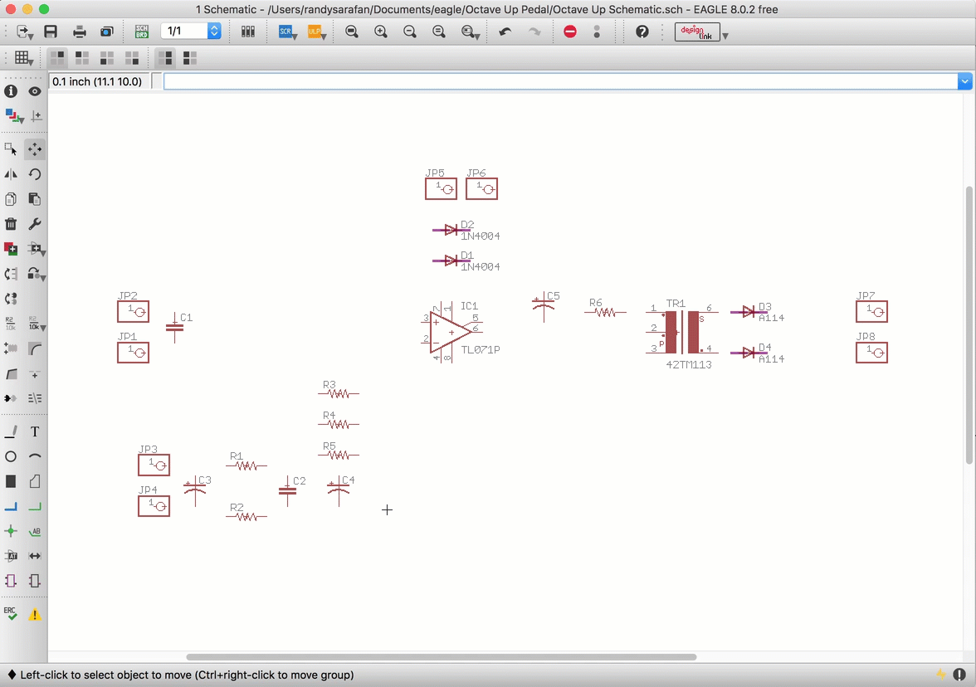Viewport: 976px width, 687px height.
Task: Select the Junction tool
Action: pyautogui.click(x=11, y=531)
